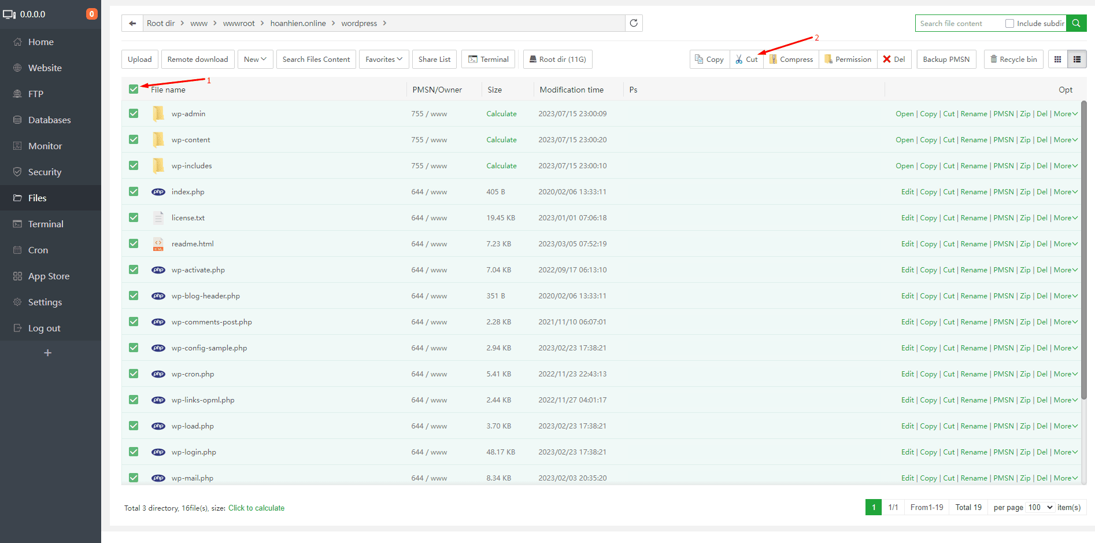Toggle the Include subdir checkbox

tap(1009, 23)
